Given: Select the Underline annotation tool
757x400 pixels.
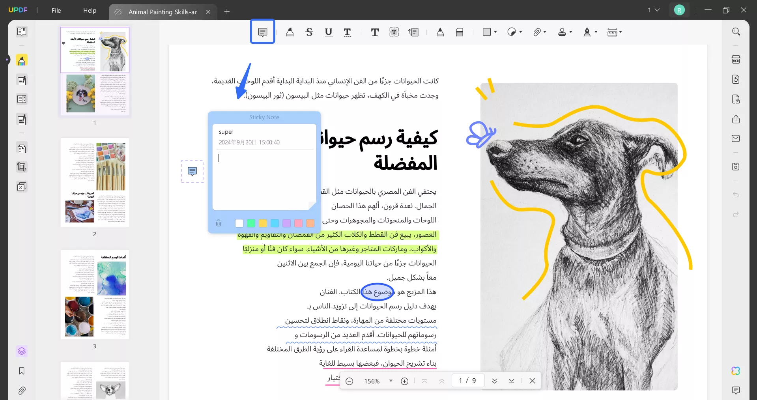Looking at the screenshot, I should 328,32.
